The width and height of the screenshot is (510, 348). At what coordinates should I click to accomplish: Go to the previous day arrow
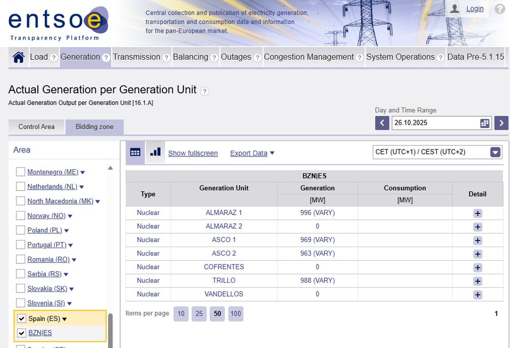click(382, 123)
